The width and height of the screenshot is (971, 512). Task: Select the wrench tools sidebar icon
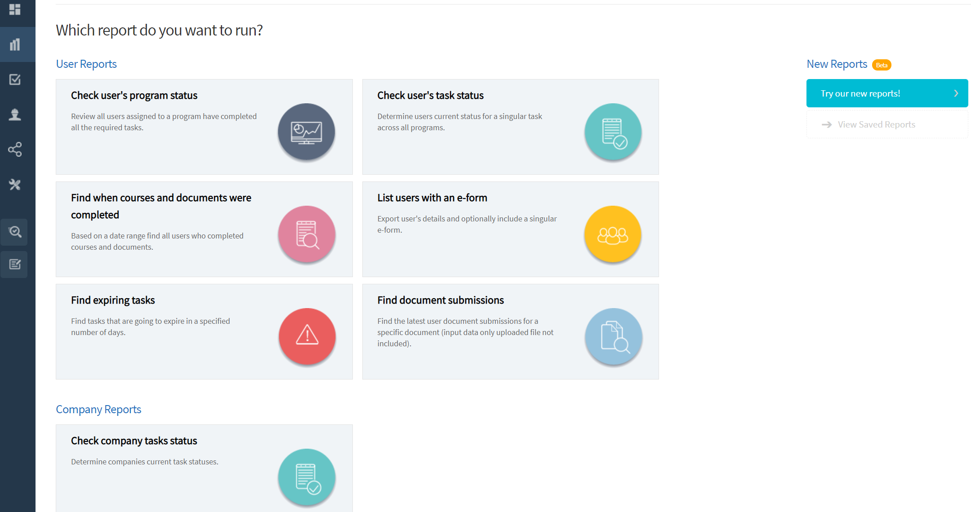pos(15,185)
